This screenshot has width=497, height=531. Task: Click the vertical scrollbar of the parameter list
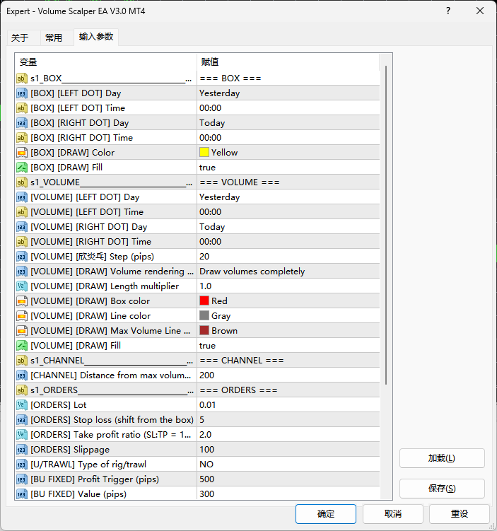(385, 226)
